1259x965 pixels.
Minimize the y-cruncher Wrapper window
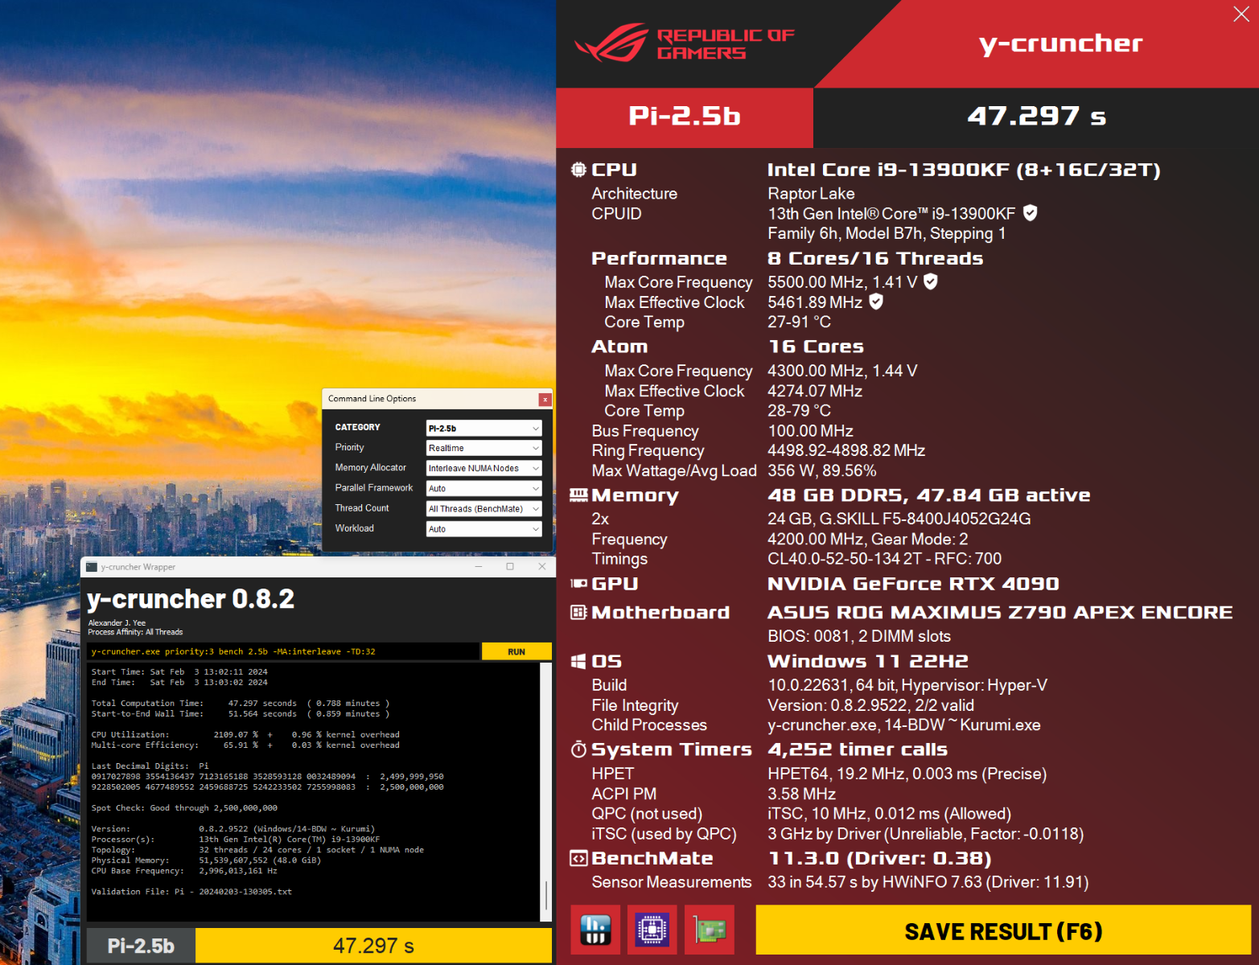point(479,567)
